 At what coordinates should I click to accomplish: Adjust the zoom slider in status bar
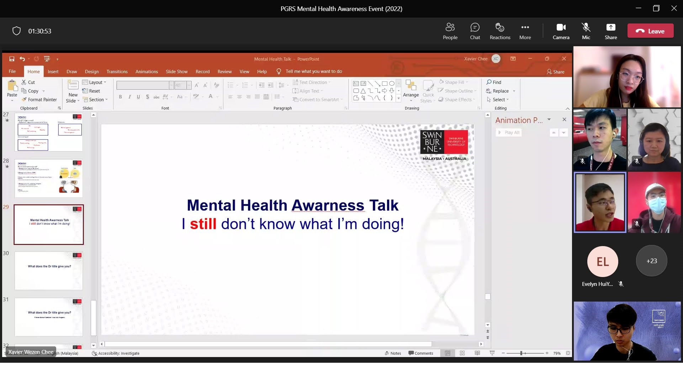[x=521, y=353]
